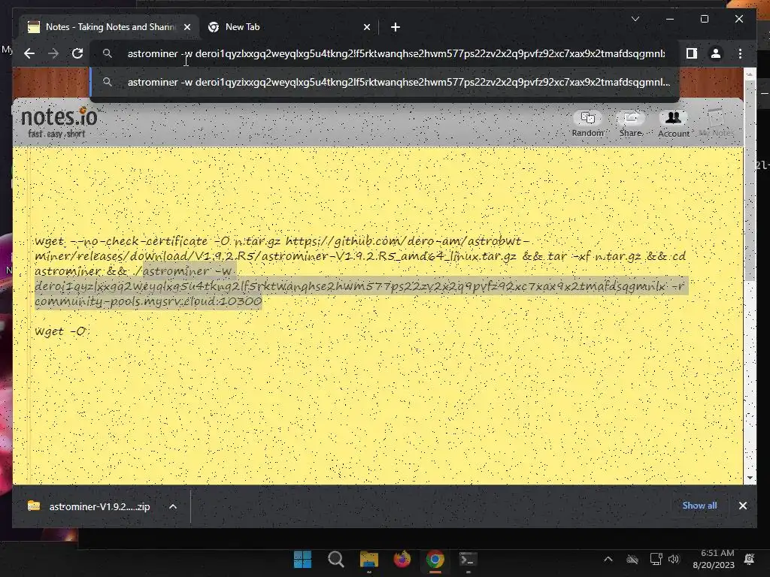The width and height of the screenshot is (770, 577).
Task: Open File Explorer from the taskbar
Action: (x=368, y=559)
